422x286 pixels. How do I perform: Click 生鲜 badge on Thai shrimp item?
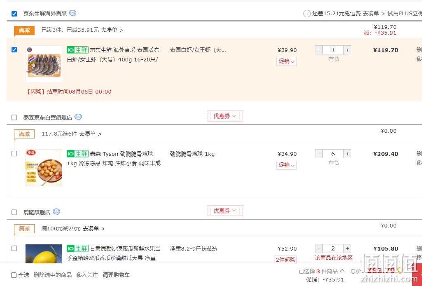77,50
